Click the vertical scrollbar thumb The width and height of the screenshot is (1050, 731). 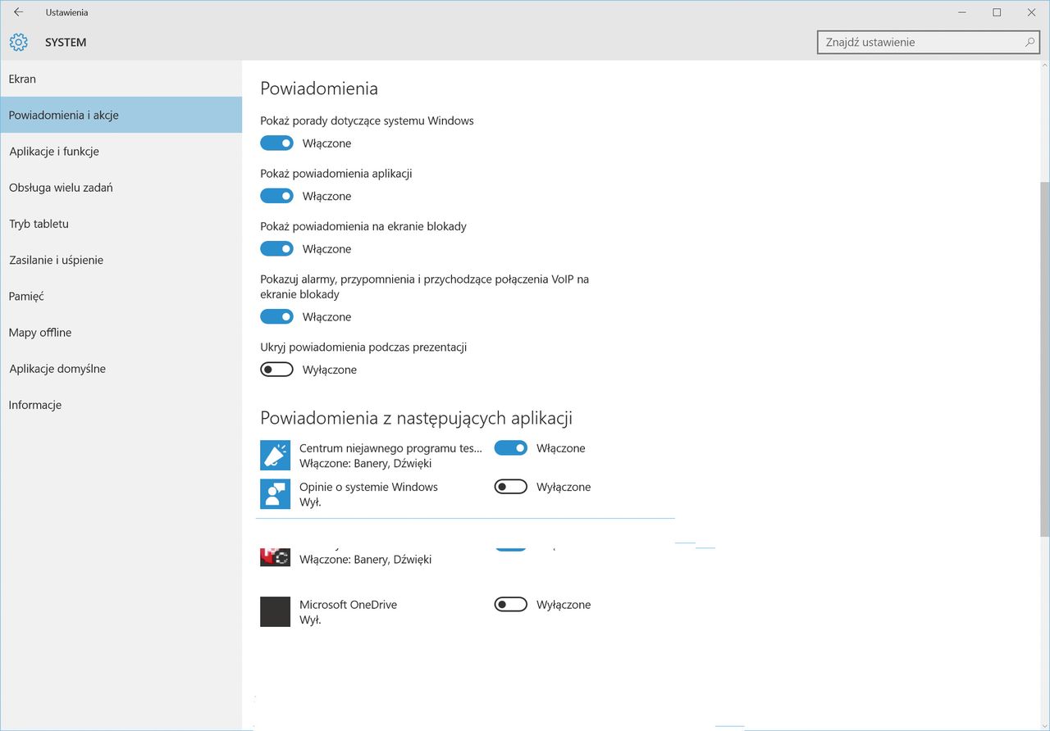(x=1044, y=359)
